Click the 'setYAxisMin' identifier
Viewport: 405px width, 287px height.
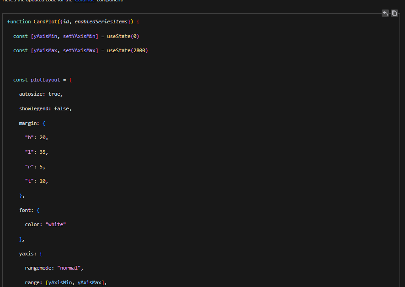79,36
